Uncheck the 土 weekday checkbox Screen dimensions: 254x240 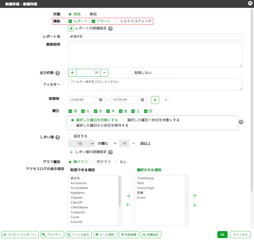pyautogui.click(x=133, y=111)
